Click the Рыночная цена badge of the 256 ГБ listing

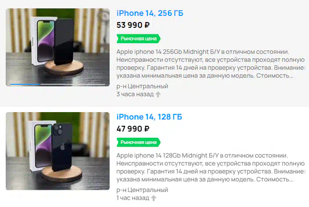point(139,38)
